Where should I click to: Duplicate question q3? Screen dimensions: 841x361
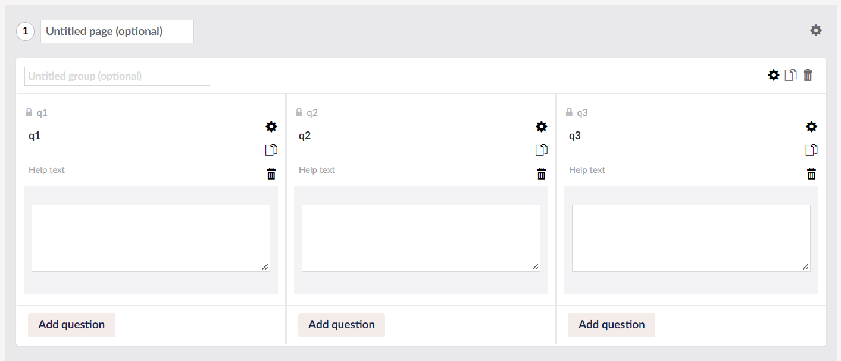(812, 150)
